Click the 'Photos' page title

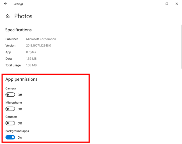tap(23, 16)
